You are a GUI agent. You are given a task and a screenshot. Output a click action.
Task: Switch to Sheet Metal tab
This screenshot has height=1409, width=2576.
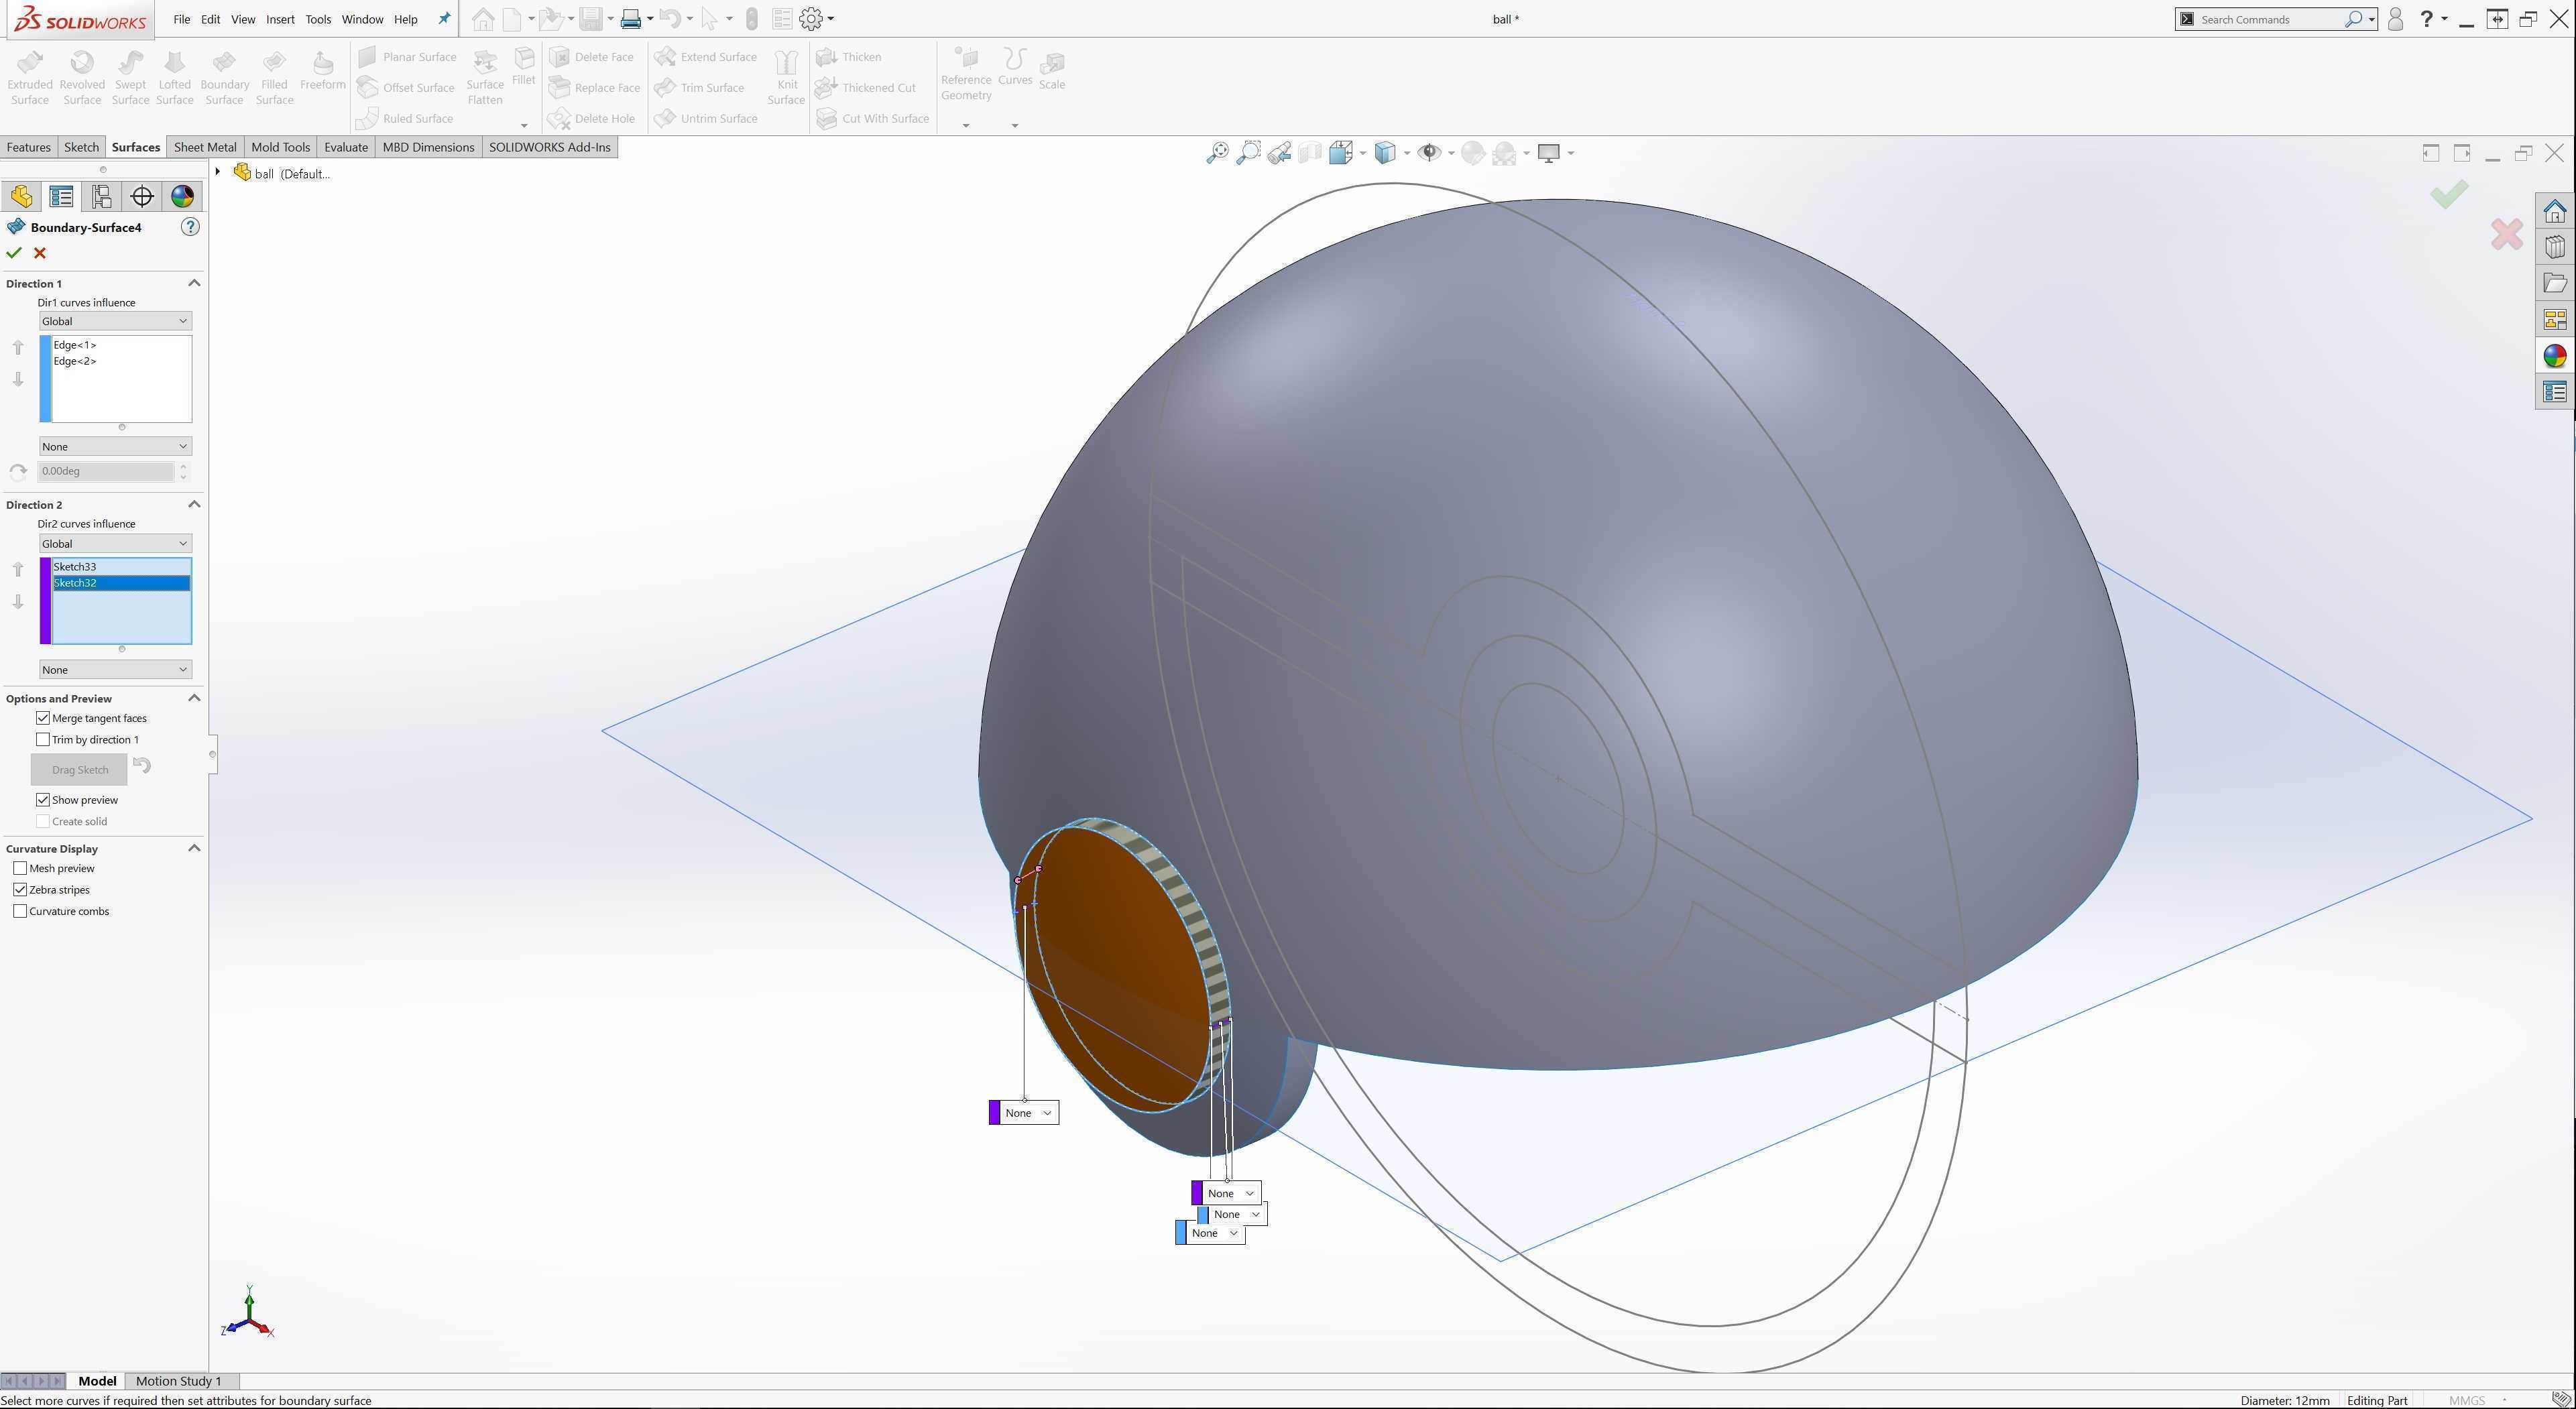(x=205, y=147)
